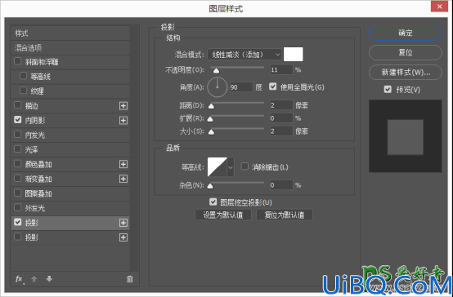Enable 纹理 sub-option checkbox
The height and width of the screenshot is (297, 453).
pyautogui.click(x=24, y=91)
